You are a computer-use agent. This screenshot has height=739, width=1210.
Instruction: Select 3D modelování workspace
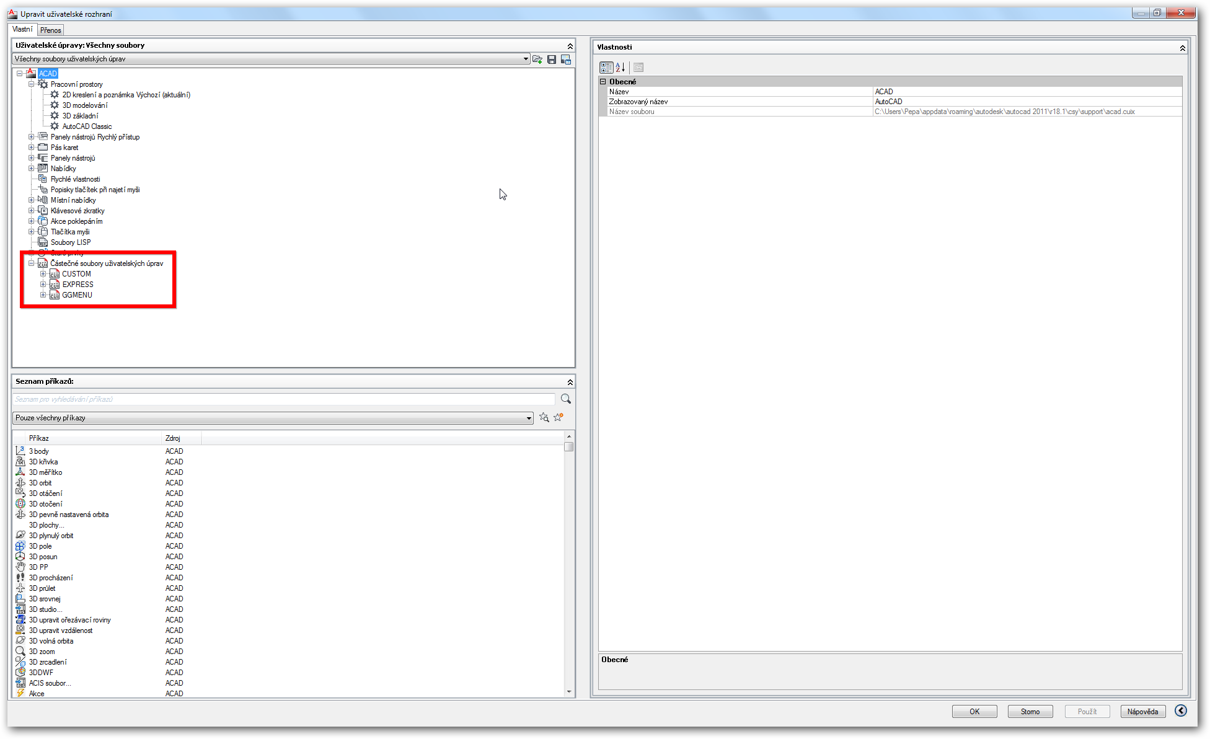85,105
